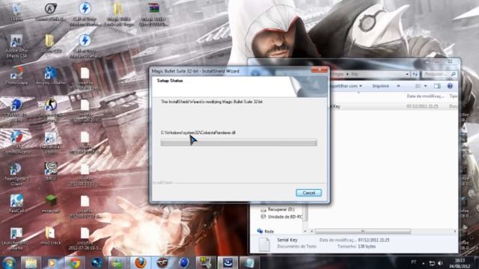Refresh the Explorer folder view

(415, 74)
